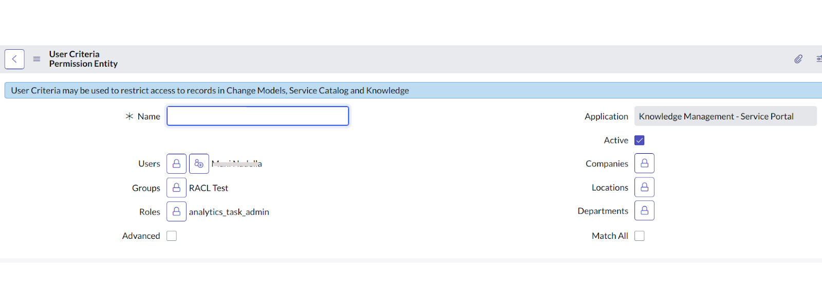Click the User Criteria form title

(74, 54)
